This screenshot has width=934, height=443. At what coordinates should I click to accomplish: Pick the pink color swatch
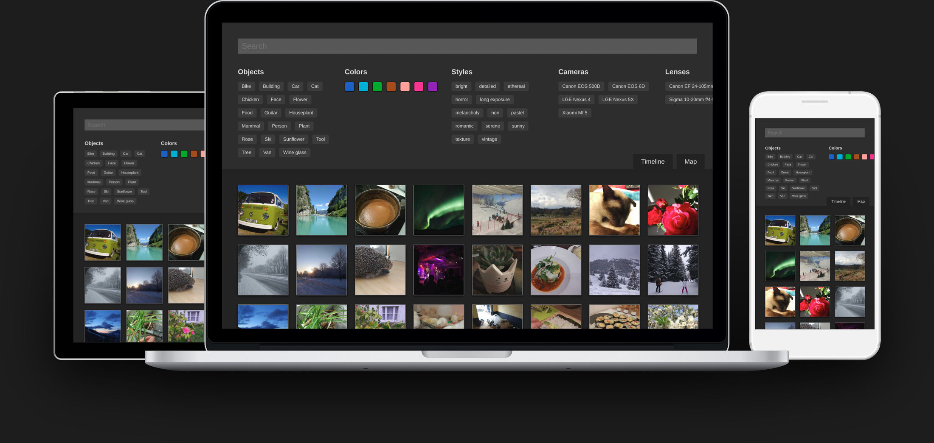click(419, 86)
